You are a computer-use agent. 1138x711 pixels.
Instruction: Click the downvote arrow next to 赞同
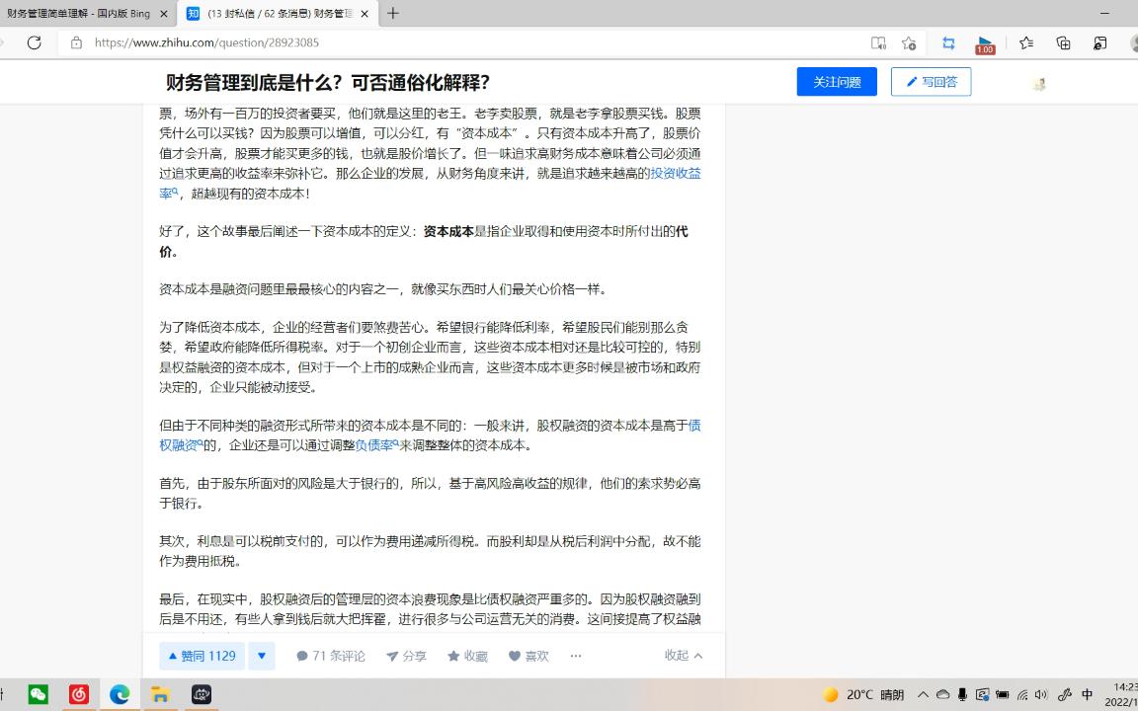pos(261,655)
